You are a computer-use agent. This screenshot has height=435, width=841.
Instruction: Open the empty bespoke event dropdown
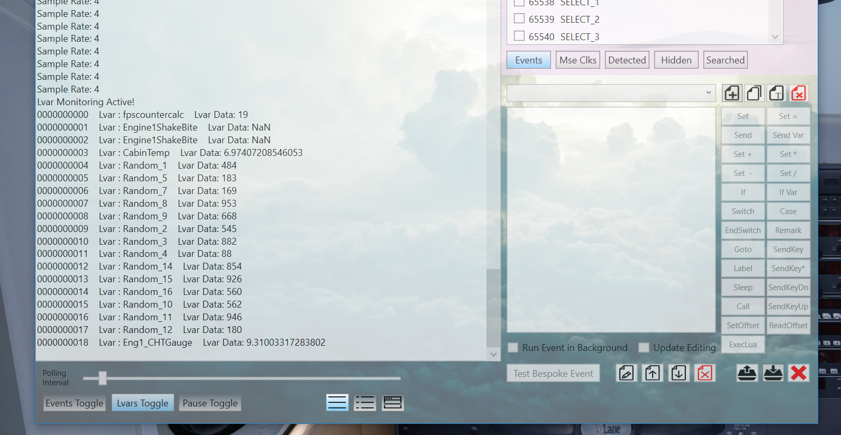click(611, 93)
